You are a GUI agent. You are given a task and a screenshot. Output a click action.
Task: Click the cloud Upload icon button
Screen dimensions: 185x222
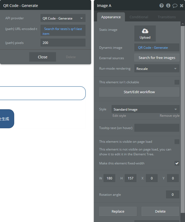click(x=145, y=33)
